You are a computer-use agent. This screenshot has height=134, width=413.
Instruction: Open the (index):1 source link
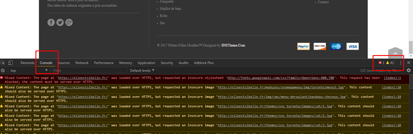coord(392,78)
